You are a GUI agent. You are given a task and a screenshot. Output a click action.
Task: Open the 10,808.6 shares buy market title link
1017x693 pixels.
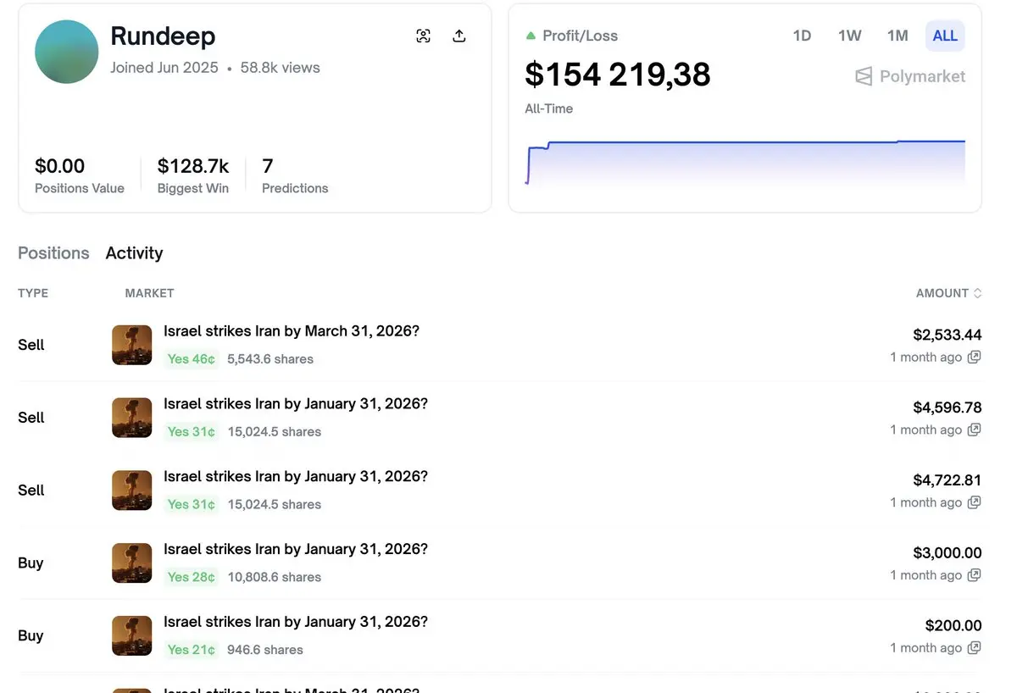tap(296, 550)
